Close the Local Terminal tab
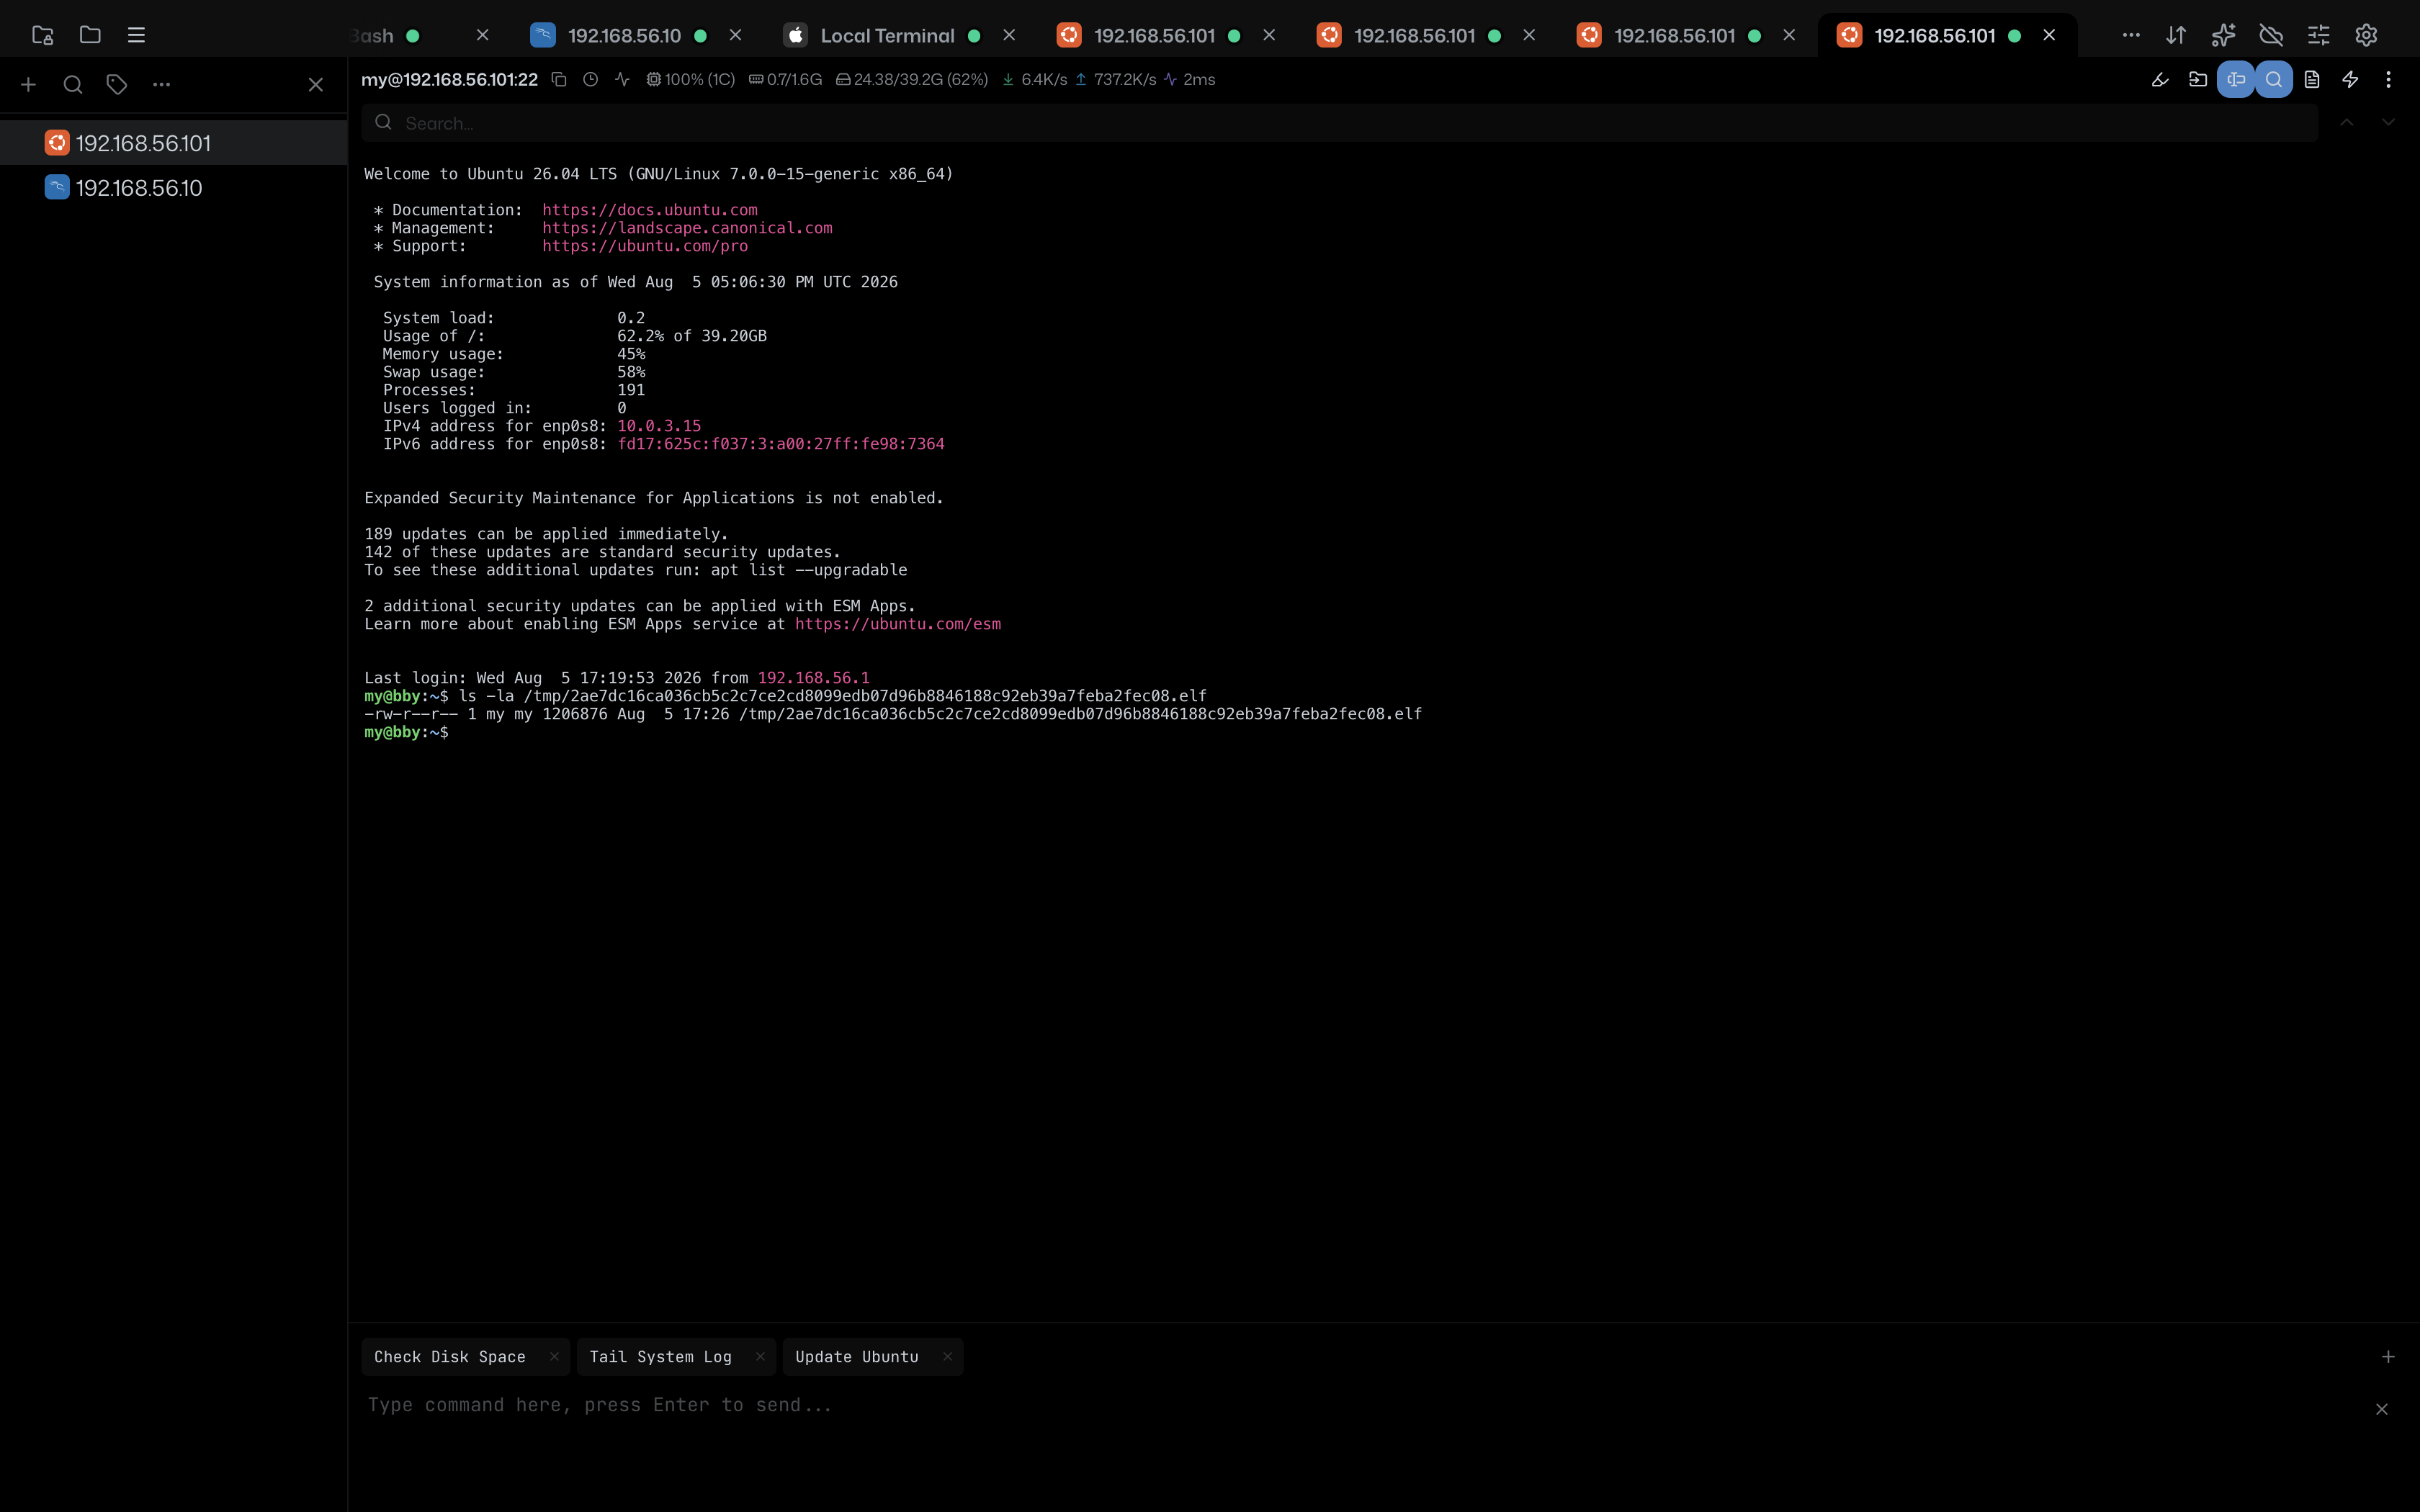The width and height of the screenshot is (2420, 1512). click(x=1009, y=35)
